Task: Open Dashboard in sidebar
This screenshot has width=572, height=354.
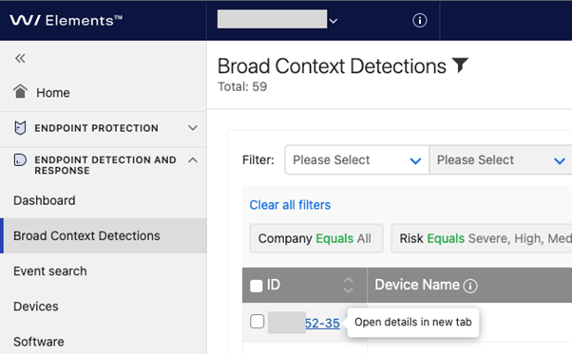Action: click(x=45, y=200)
